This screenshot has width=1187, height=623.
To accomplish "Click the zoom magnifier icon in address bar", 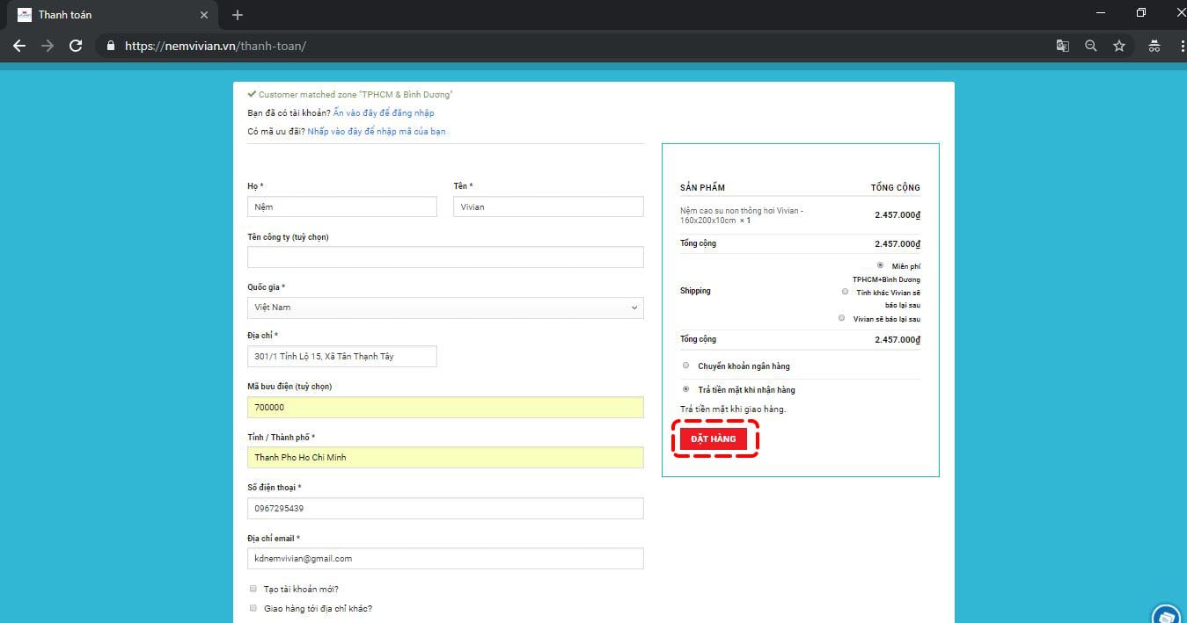I will (x=1091, y=46).
